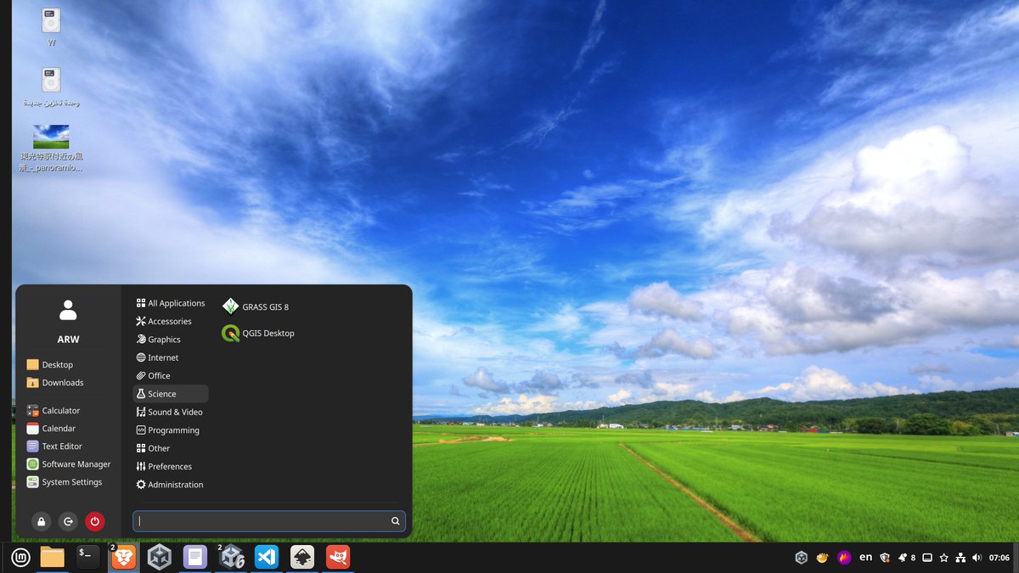The width and height of the screenshot is (1019, 573).
Task: Open the en keyboard layout indicator
Action: coord(866,558)
